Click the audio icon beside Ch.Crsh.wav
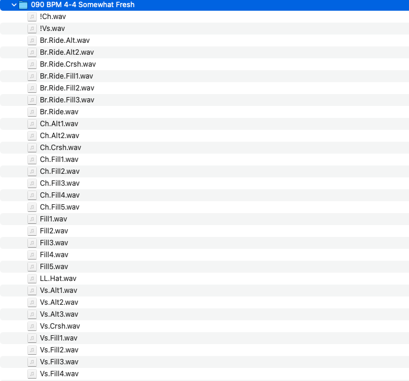This screenshot has width=409, height=381. pos(32,148)
